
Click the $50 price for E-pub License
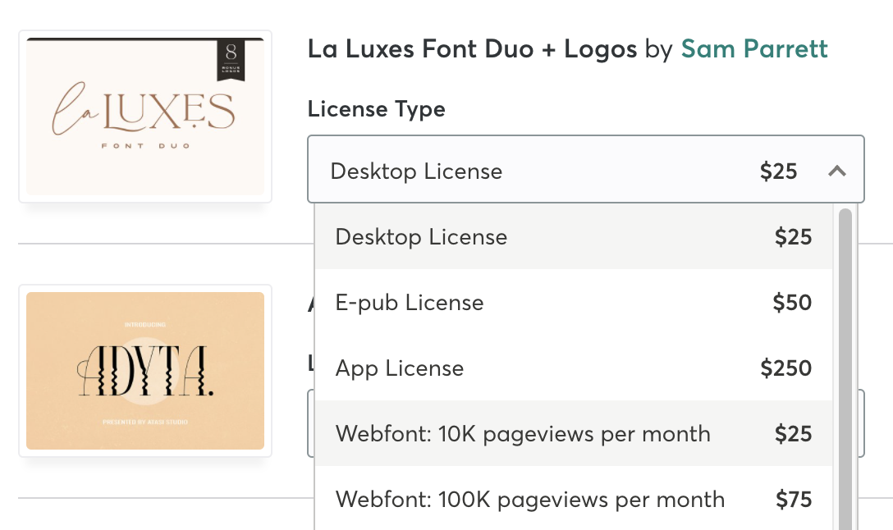[x=792, y=302]
